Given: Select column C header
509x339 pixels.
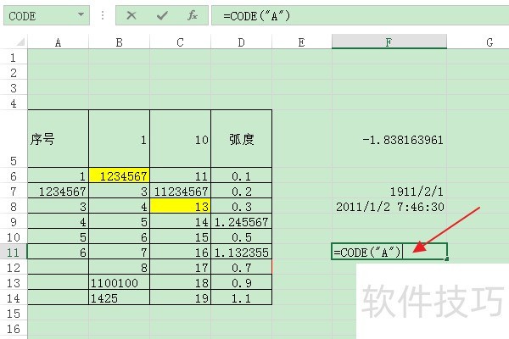Looking at the screenshot, I should [180, 42].
